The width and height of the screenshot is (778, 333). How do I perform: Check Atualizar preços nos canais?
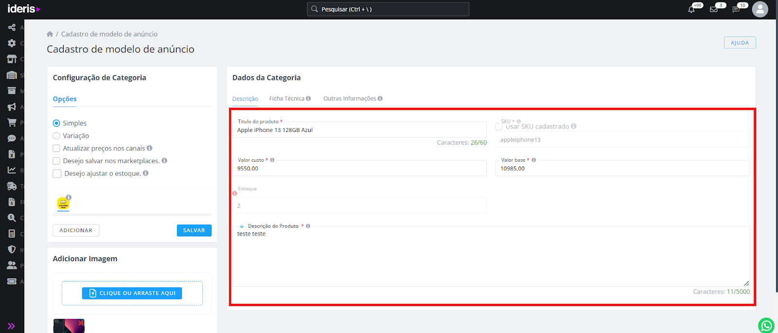click(x=56, y=149)
